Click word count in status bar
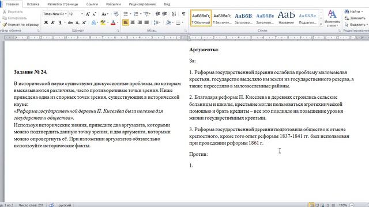Image resolution: width=369 pixels, height=207 pixels. pos(31,205)
